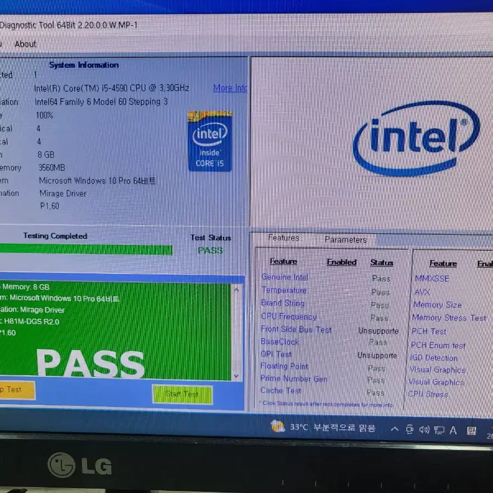Click the Front Side Bus Test feature
The width and height of the screenshot is (493, 493).
tap(296, 329)
